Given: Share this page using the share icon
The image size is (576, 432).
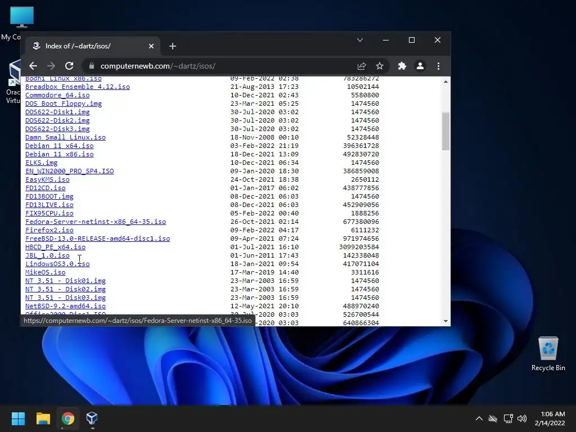Looking at the screenshot, I should coord(362,66).
